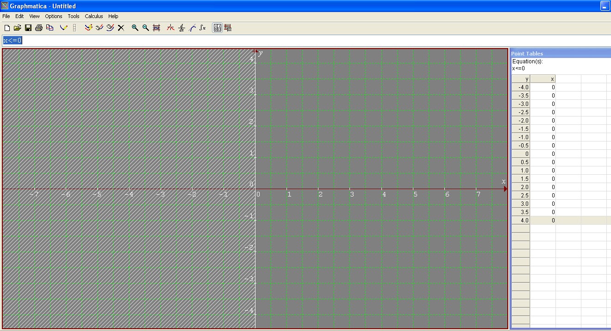
Task: Select row header -2.5
Action: pyautogui.click(x=521, y=112)
